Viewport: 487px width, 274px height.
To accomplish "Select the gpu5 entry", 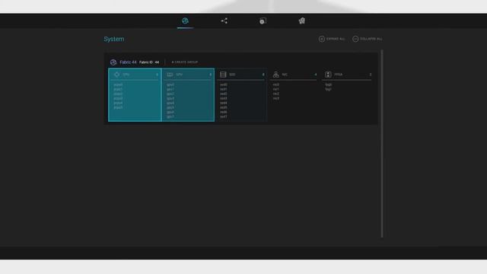I will click(x=170, y=108).
